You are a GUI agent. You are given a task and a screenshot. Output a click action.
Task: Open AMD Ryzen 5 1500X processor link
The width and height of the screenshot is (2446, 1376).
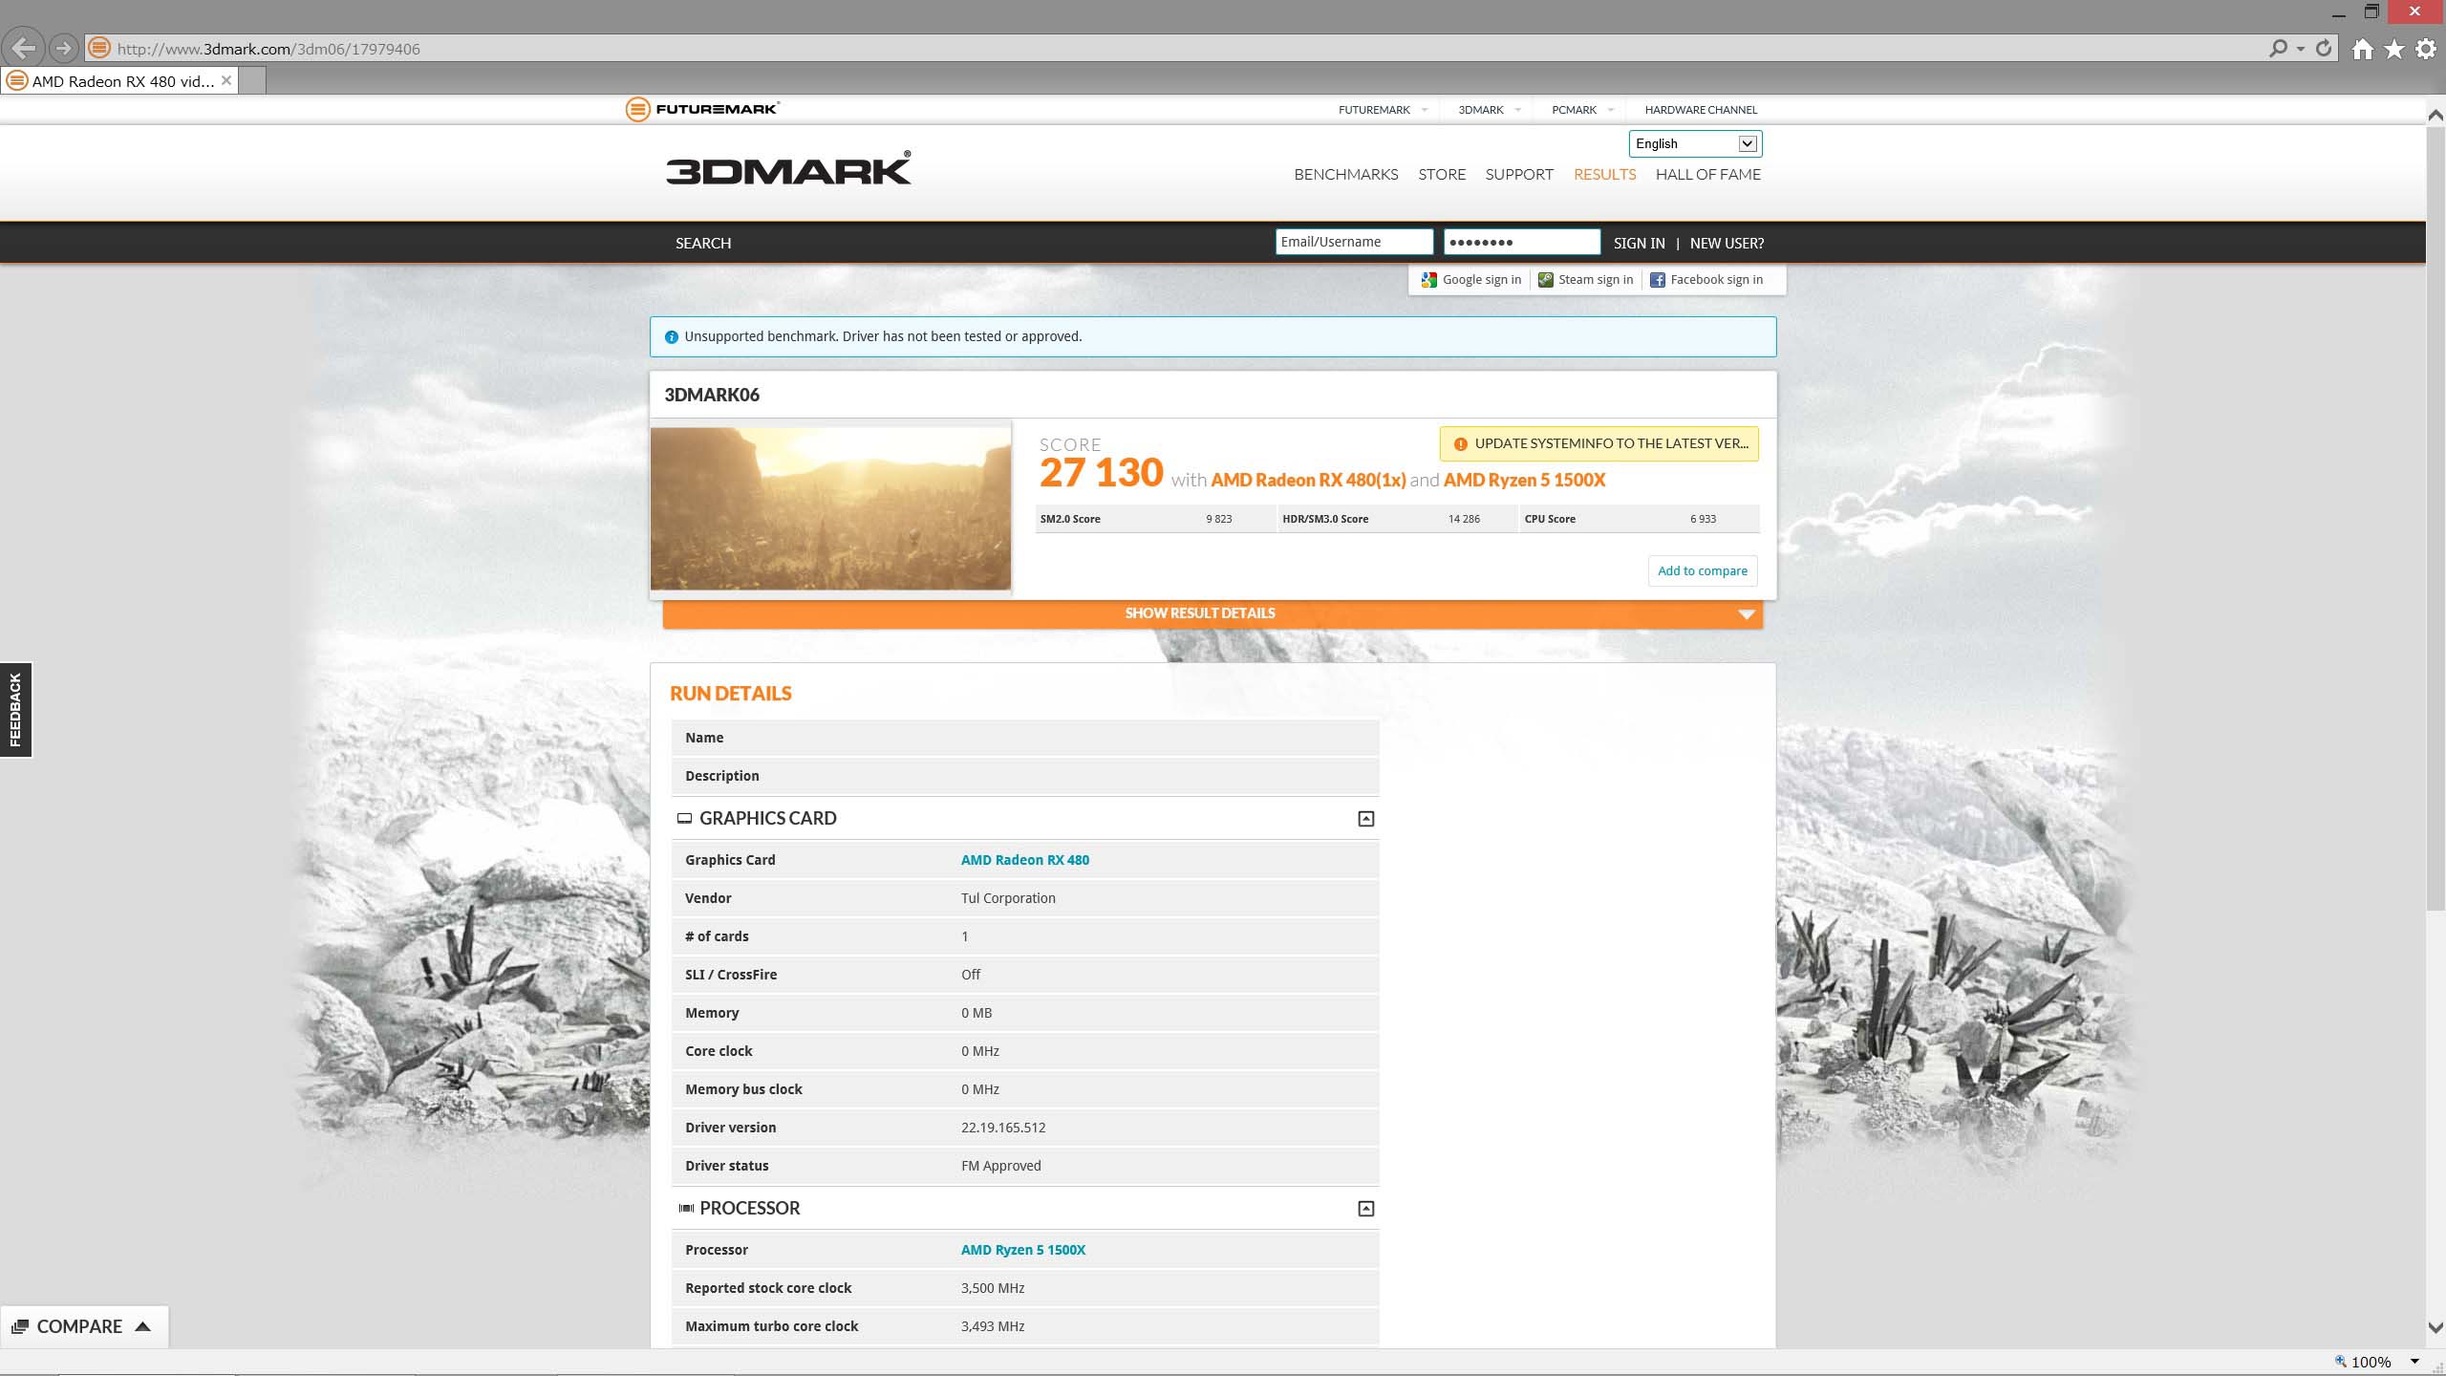click(1022, 1250)
